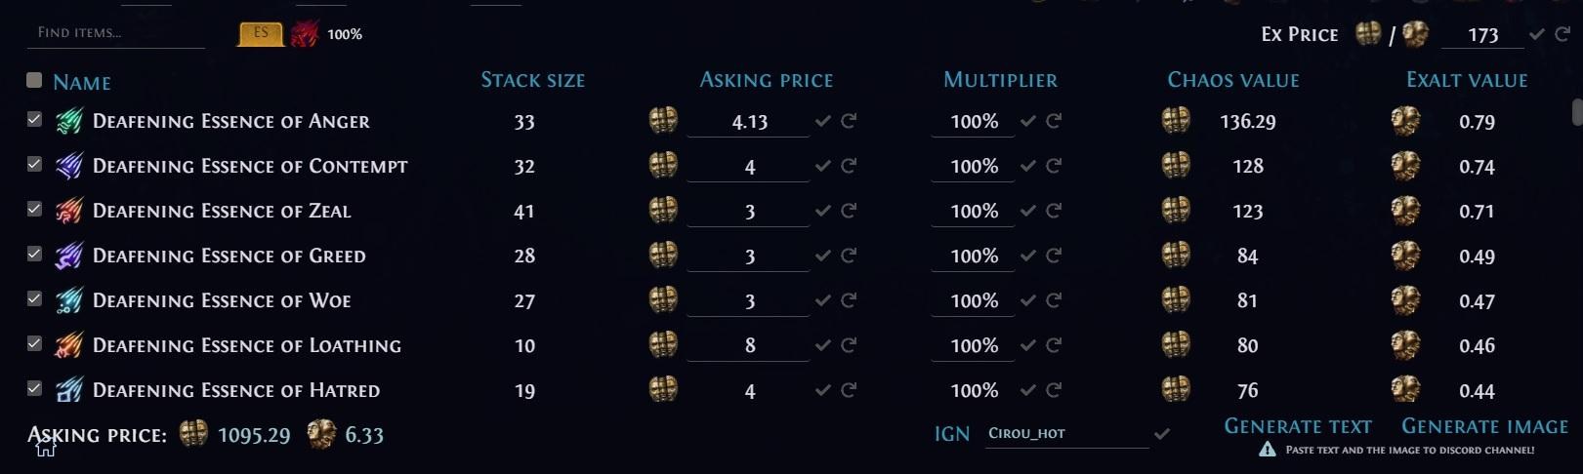The image size is (1583, 474).
Task: Click Generate Image button
Action: (1484, 426)
